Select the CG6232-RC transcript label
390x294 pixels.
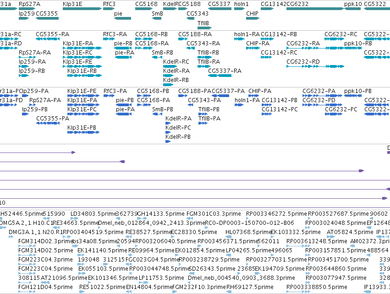pyautogui.click(x=341, y=34)
